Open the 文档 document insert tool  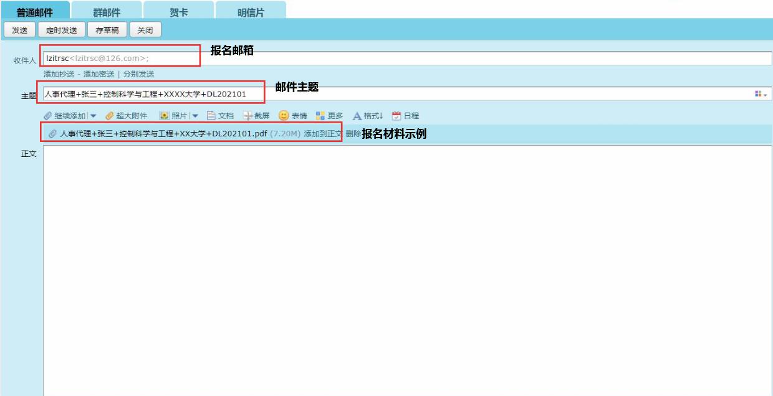tap(211, 116)
